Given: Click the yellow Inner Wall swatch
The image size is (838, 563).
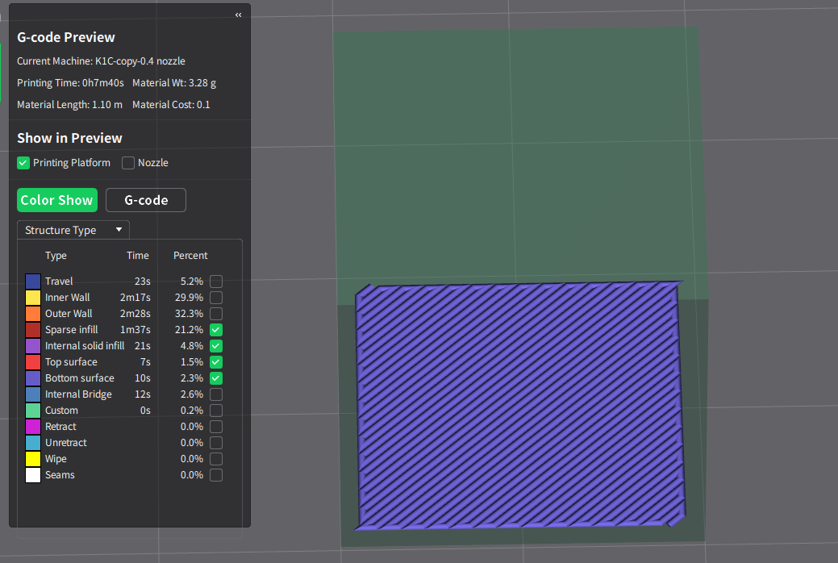Looking at the screenshot, I should click(x=33, y=298).
